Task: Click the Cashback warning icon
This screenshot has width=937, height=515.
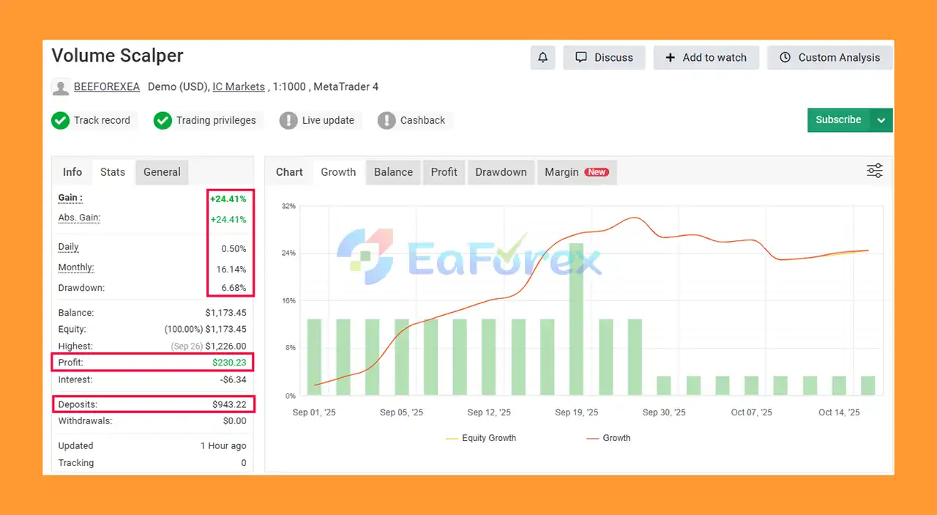Action: pos(387,120)
